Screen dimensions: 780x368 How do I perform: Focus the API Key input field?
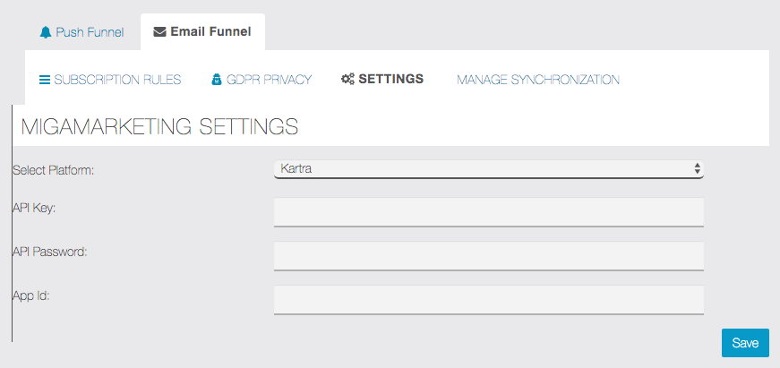(488, 212)
